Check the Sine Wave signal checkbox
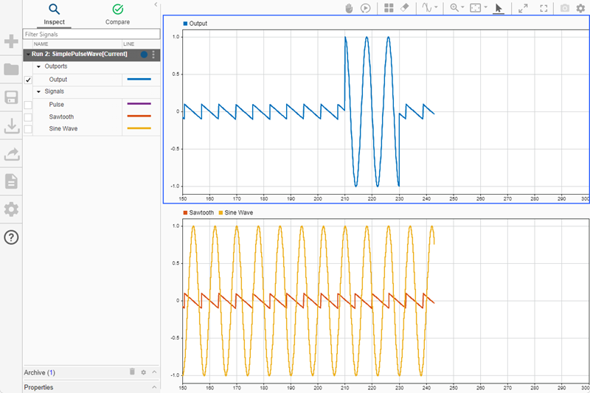Screen dimensions: 590x393 pos(28,129)
